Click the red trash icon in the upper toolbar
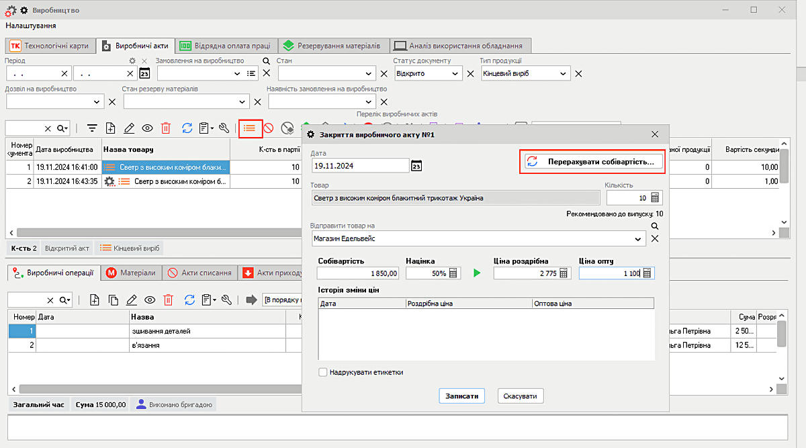The image size is (806, 448). [166, 128]
